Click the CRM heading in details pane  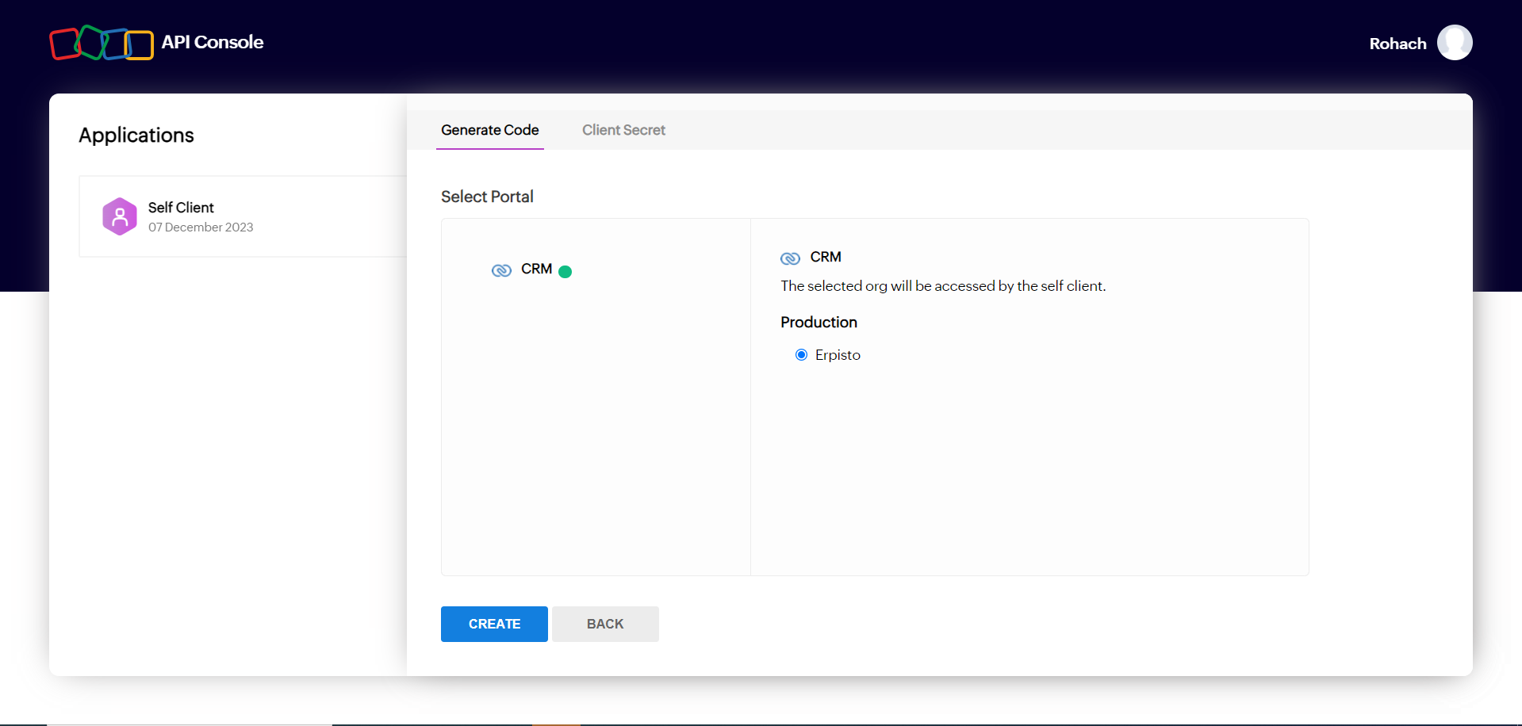tap(826, 258)
